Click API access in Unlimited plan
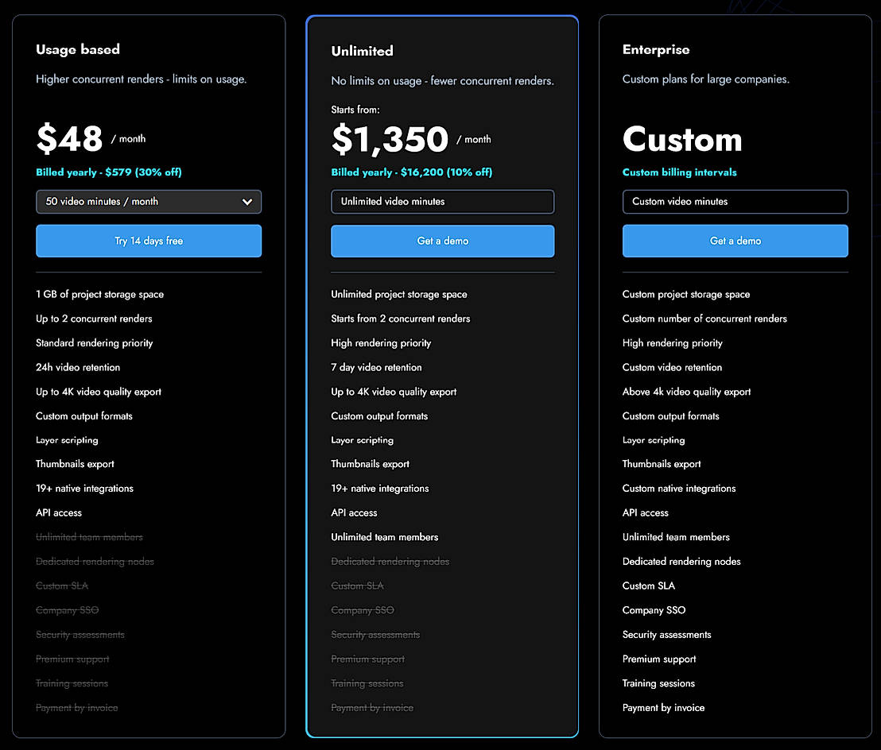 pos(354,512)
